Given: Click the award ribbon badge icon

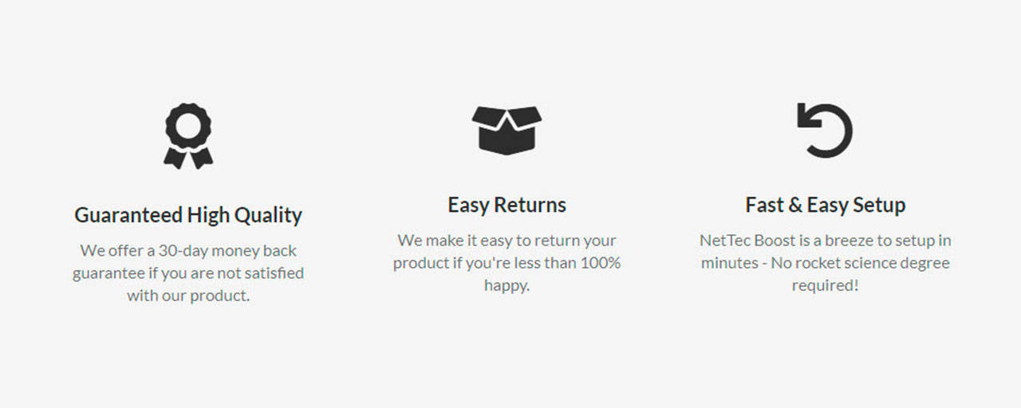Looking at the screenshot, I should pyautogui.click(x=188, y=135).
